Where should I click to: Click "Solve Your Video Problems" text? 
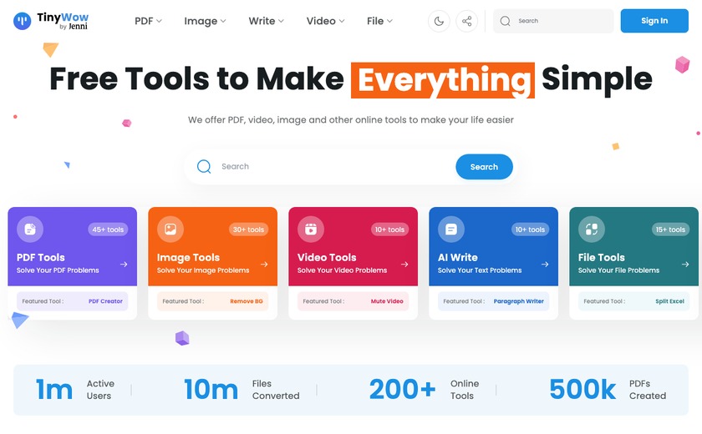tap(342, 270)
